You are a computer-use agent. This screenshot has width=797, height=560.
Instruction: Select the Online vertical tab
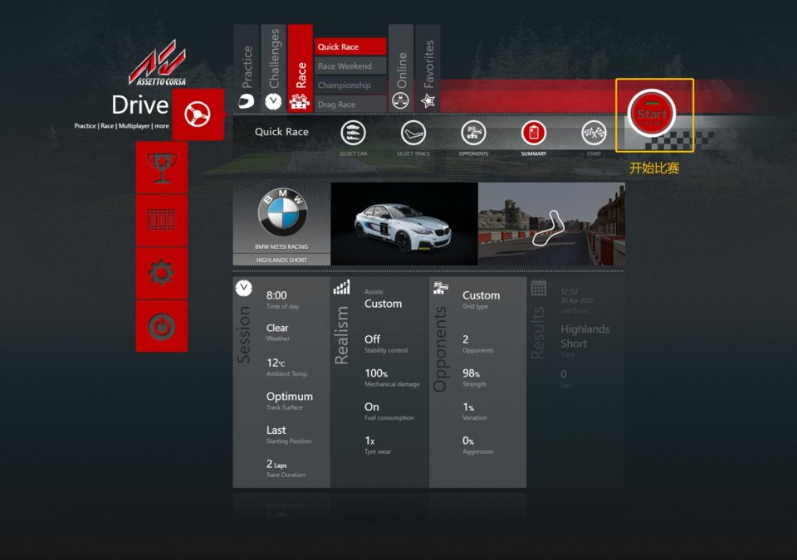[401, 68]
